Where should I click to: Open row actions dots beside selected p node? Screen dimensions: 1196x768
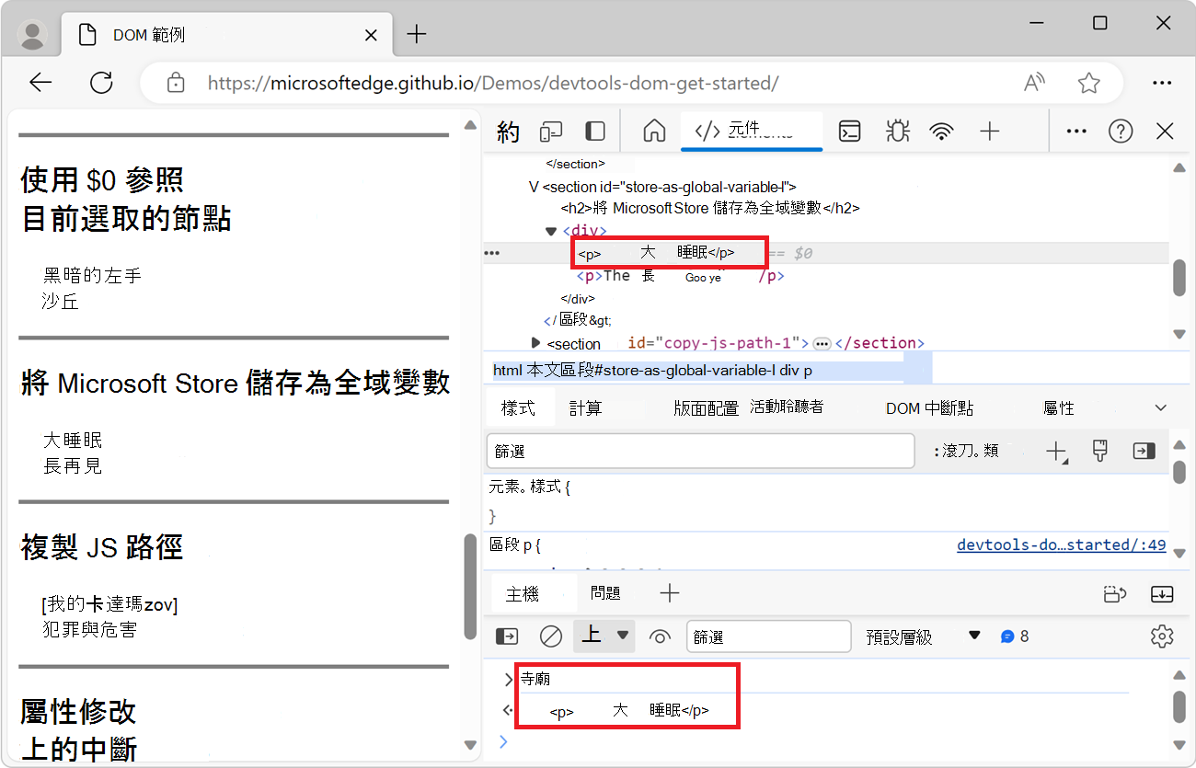(492, 253)
